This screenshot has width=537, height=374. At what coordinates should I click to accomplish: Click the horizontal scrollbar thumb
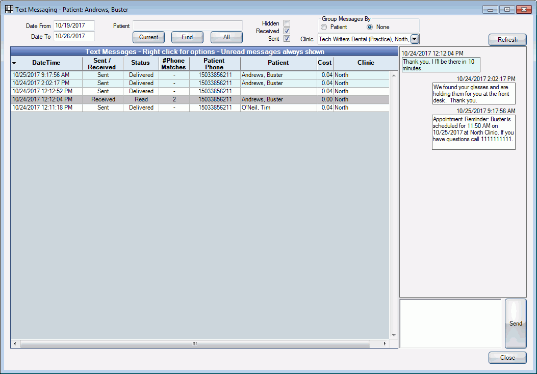(x=195, y=343)
